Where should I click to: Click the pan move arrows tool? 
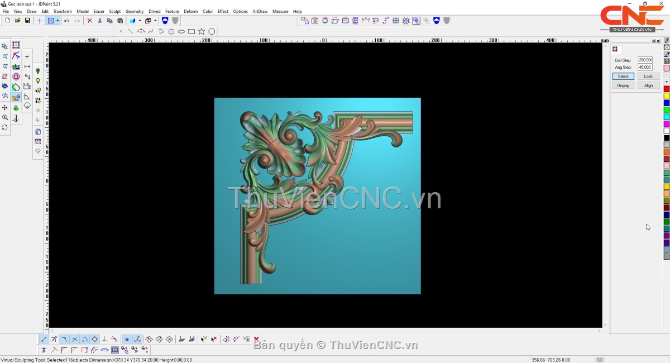tap(5, 107)
